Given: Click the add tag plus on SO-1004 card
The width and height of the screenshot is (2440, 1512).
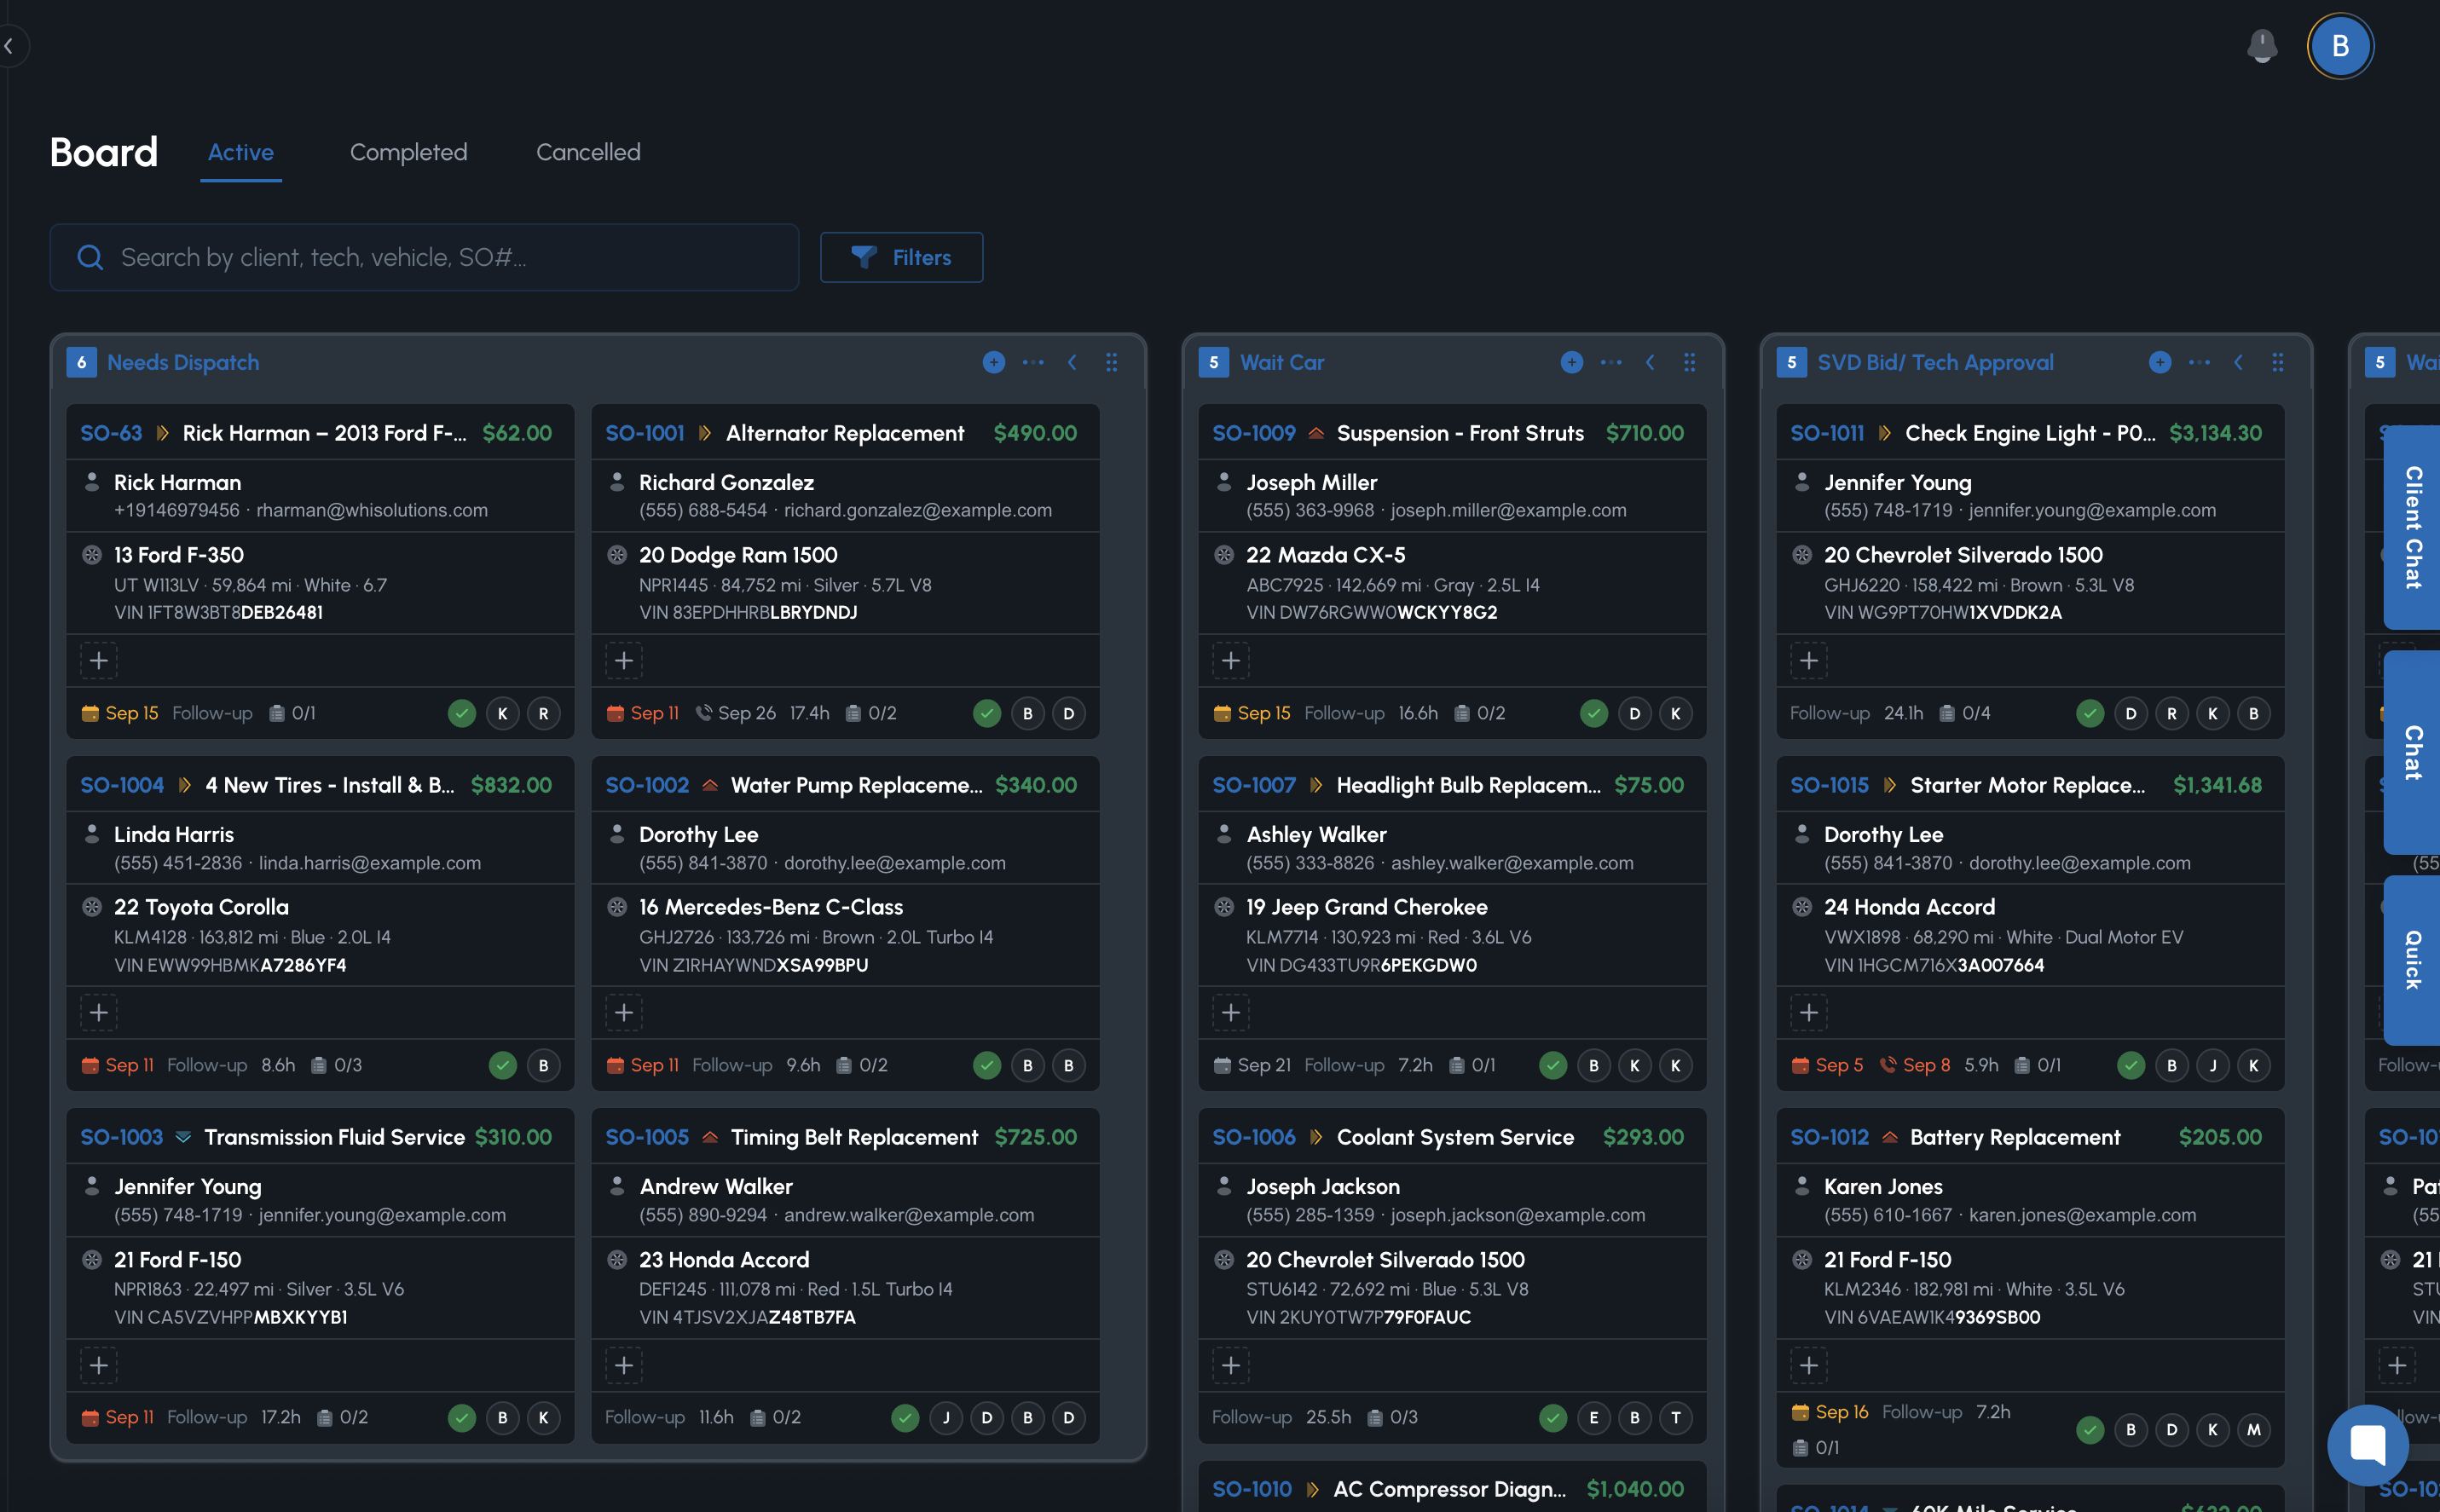Looking at the screenshot, I should point(99,1012).
